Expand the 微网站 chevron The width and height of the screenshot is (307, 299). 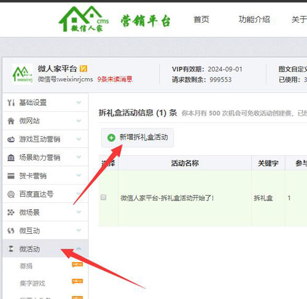79,121
